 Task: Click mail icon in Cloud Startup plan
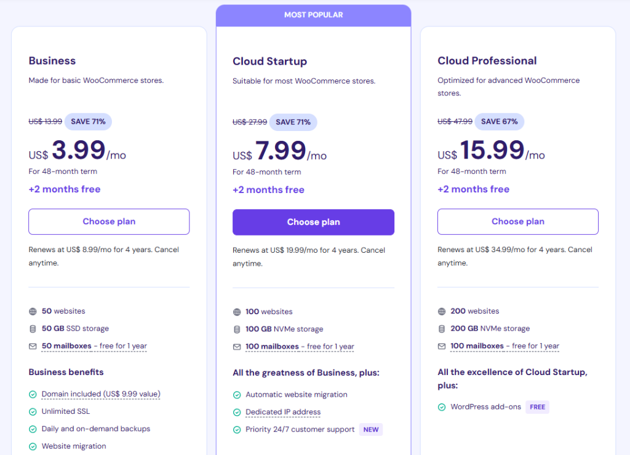[237, 347]
